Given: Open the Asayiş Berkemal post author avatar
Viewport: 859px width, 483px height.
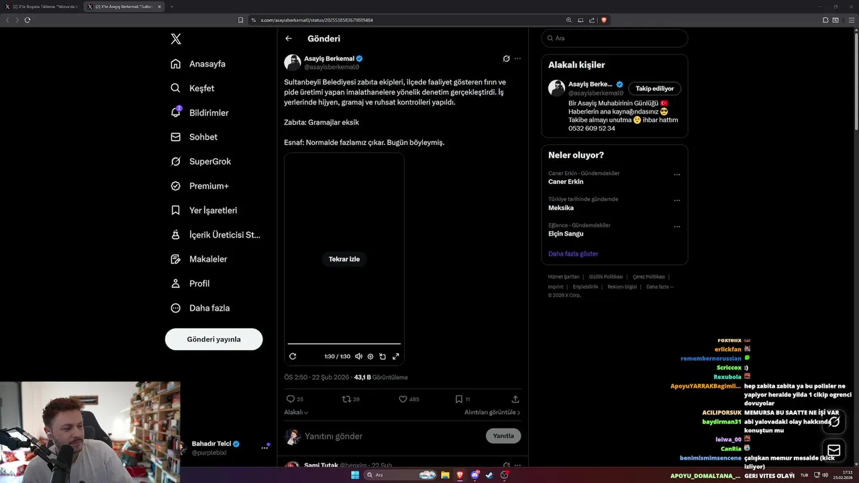Looking at the screenshot, I should pos(293,62).
